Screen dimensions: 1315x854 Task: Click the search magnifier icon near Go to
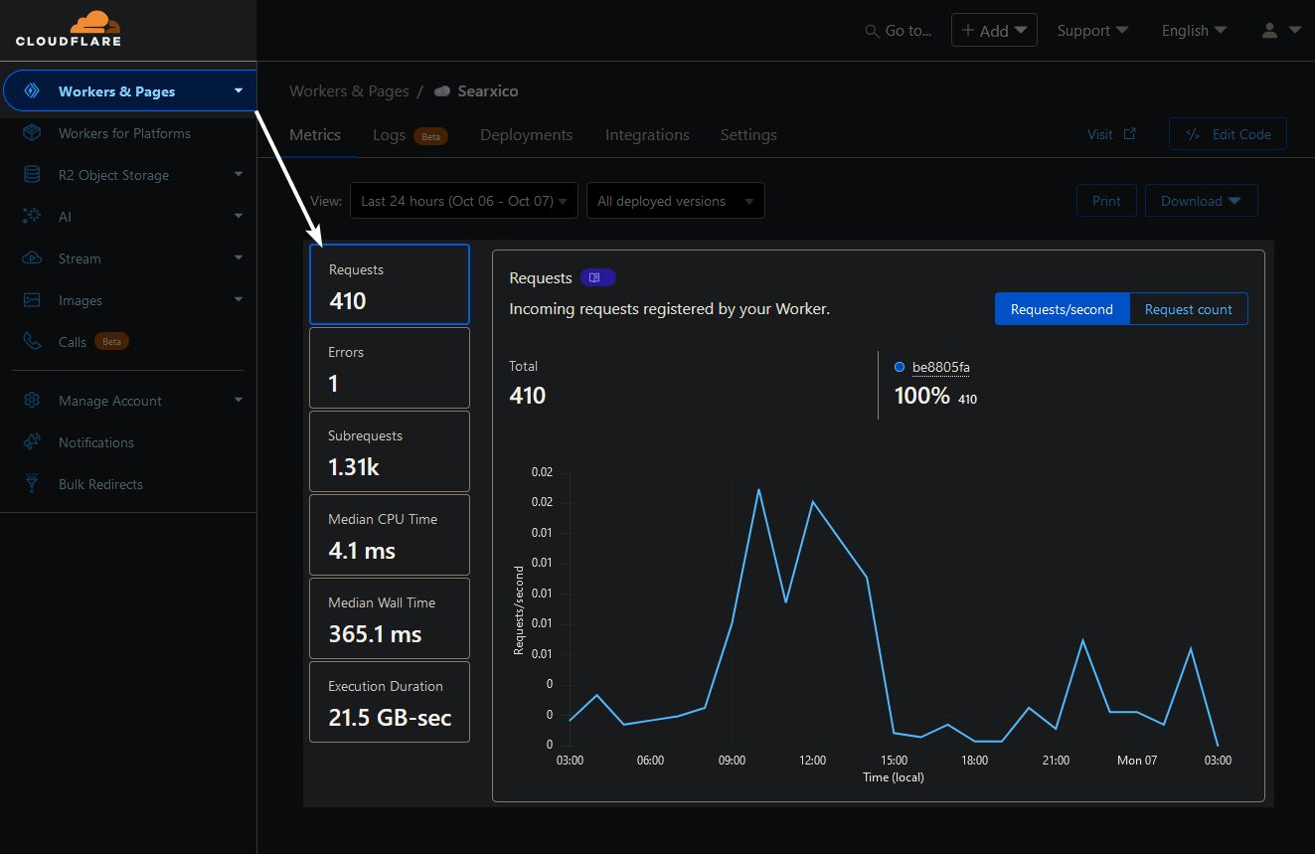[x=873, y=31]
